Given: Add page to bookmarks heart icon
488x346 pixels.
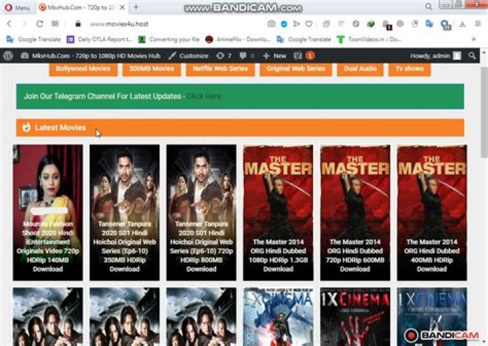Looking at the screenshot, I should (x=308, y=23).
